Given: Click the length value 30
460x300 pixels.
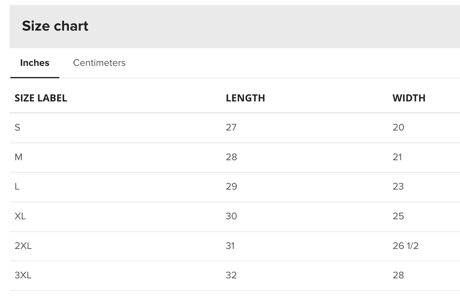Looking at the screenshot, I should pyautogui.click(x=231, y=216).
